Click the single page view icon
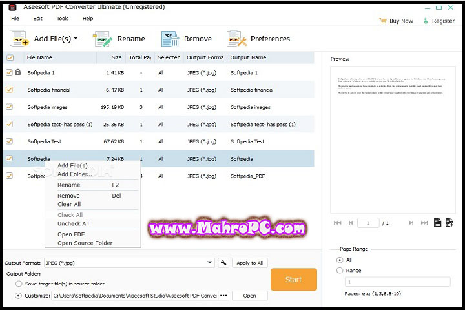The image size is (465, 310). coord(437,222)
